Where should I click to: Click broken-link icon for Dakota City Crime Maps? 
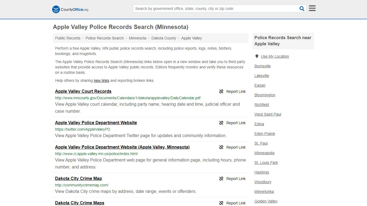(221, 203)
